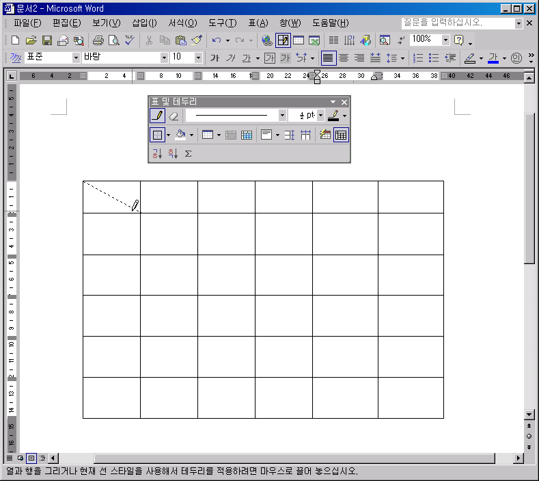This screenshot has width=539, height=481.
Task: Apply bulleted list
Action: 434,58
